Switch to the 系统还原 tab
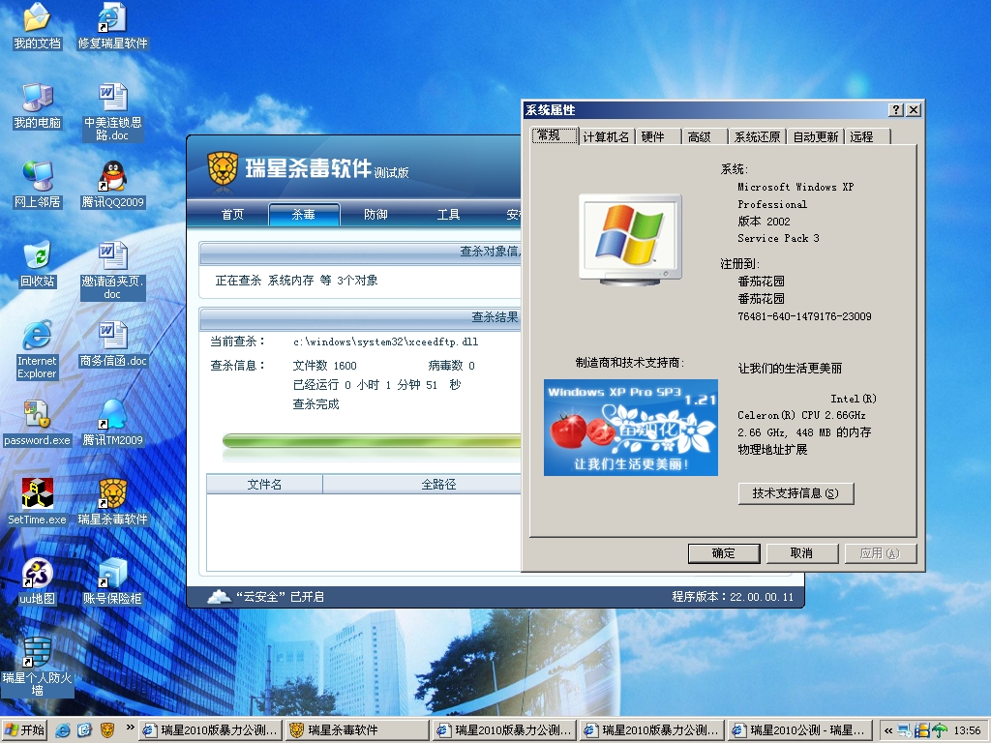 pos(757,137)
